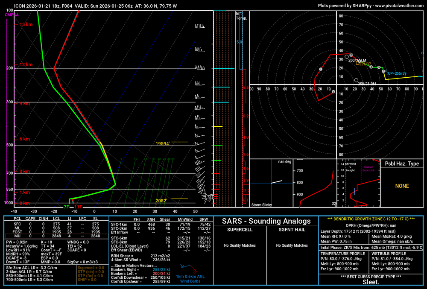Click the Classic Supercell label in the inset
The width and height of the screenshot is (427, 289).
tap(367, 169)
